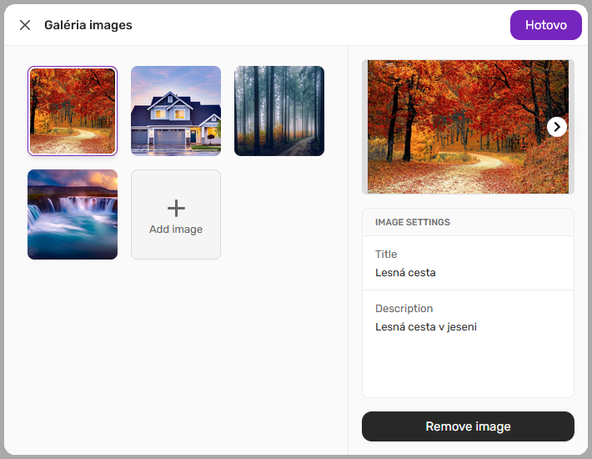Close the Galéria images dialog with X
The width and height of the screenshot is (592, 459).
point(25,25)
